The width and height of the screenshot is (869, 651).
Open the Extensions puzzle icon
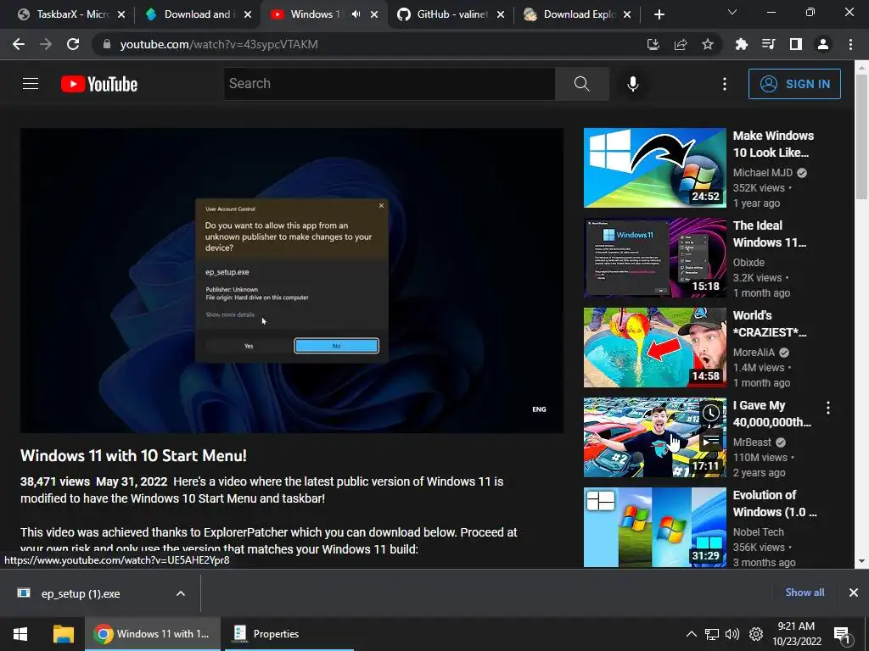(x=742, y=44)
